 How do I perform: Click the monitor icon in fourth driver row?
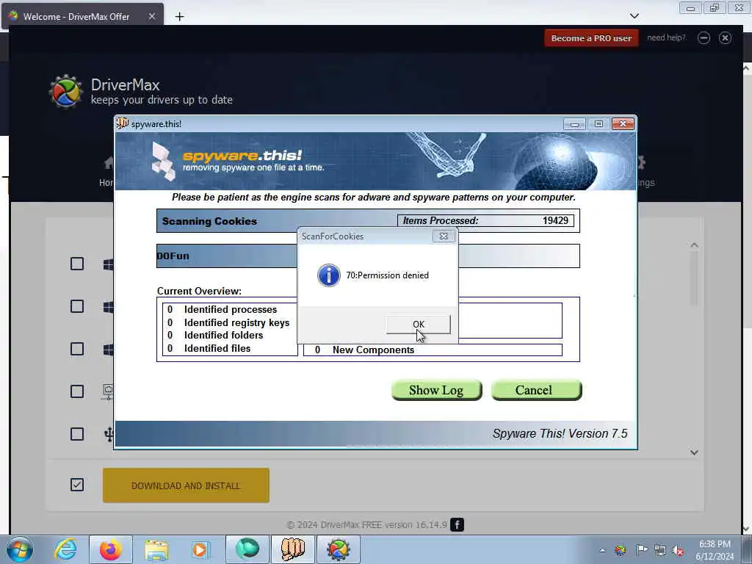(x=109, y=391)
